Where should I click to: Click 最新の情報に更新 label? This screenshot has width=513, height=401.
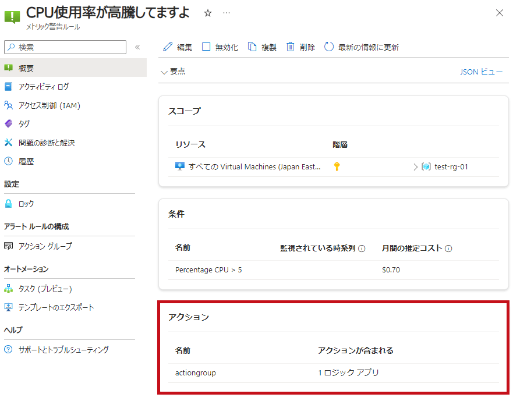coord(369,47)
